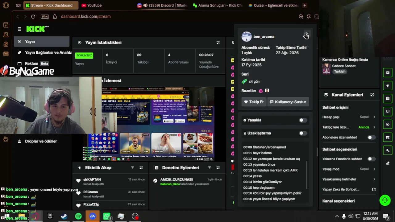Click the Kullanıcıyı Sustur button
The width and height of the screenshot is (395, 222).
pyautogui.click(x=288, y=102)
